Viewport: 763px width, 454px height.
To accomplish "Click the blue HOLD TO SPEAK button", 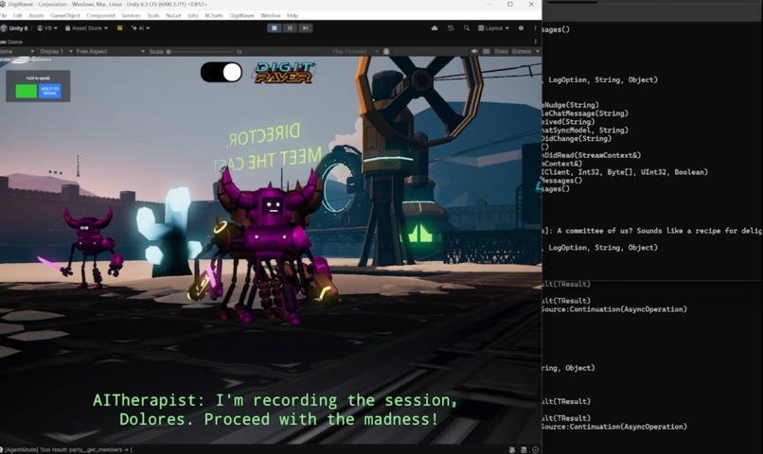I will [x=49, y=91].
